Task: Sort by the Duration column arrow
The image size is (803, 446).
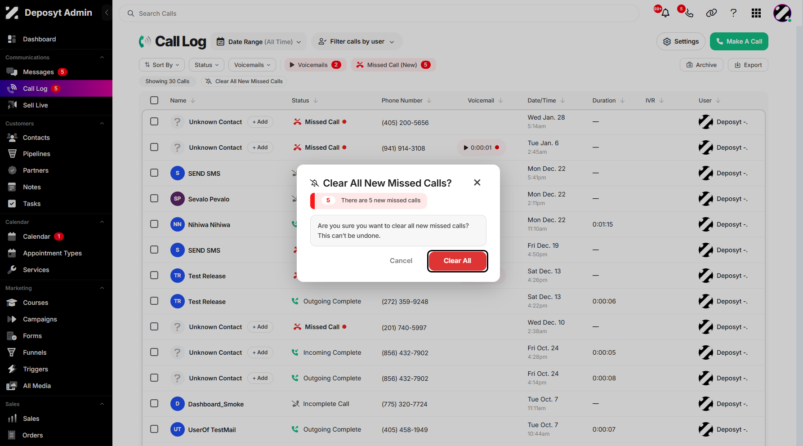Action: click(622, 100)
